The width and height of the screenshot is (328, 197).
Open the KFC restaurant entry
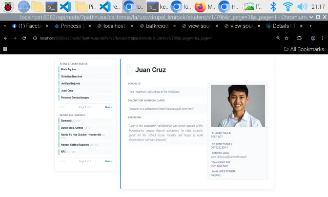(x=86, y=151)
